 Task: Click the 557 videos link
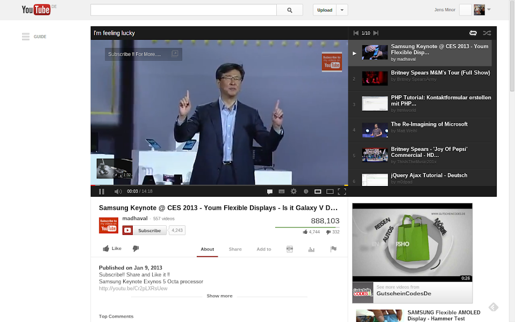(x=163, y=219)
